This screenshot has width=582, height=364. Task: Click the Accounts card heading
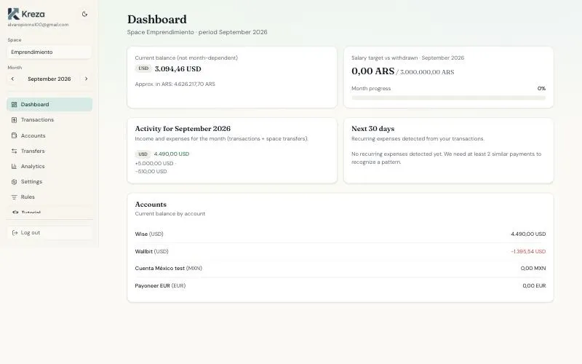tap(151, 205)
